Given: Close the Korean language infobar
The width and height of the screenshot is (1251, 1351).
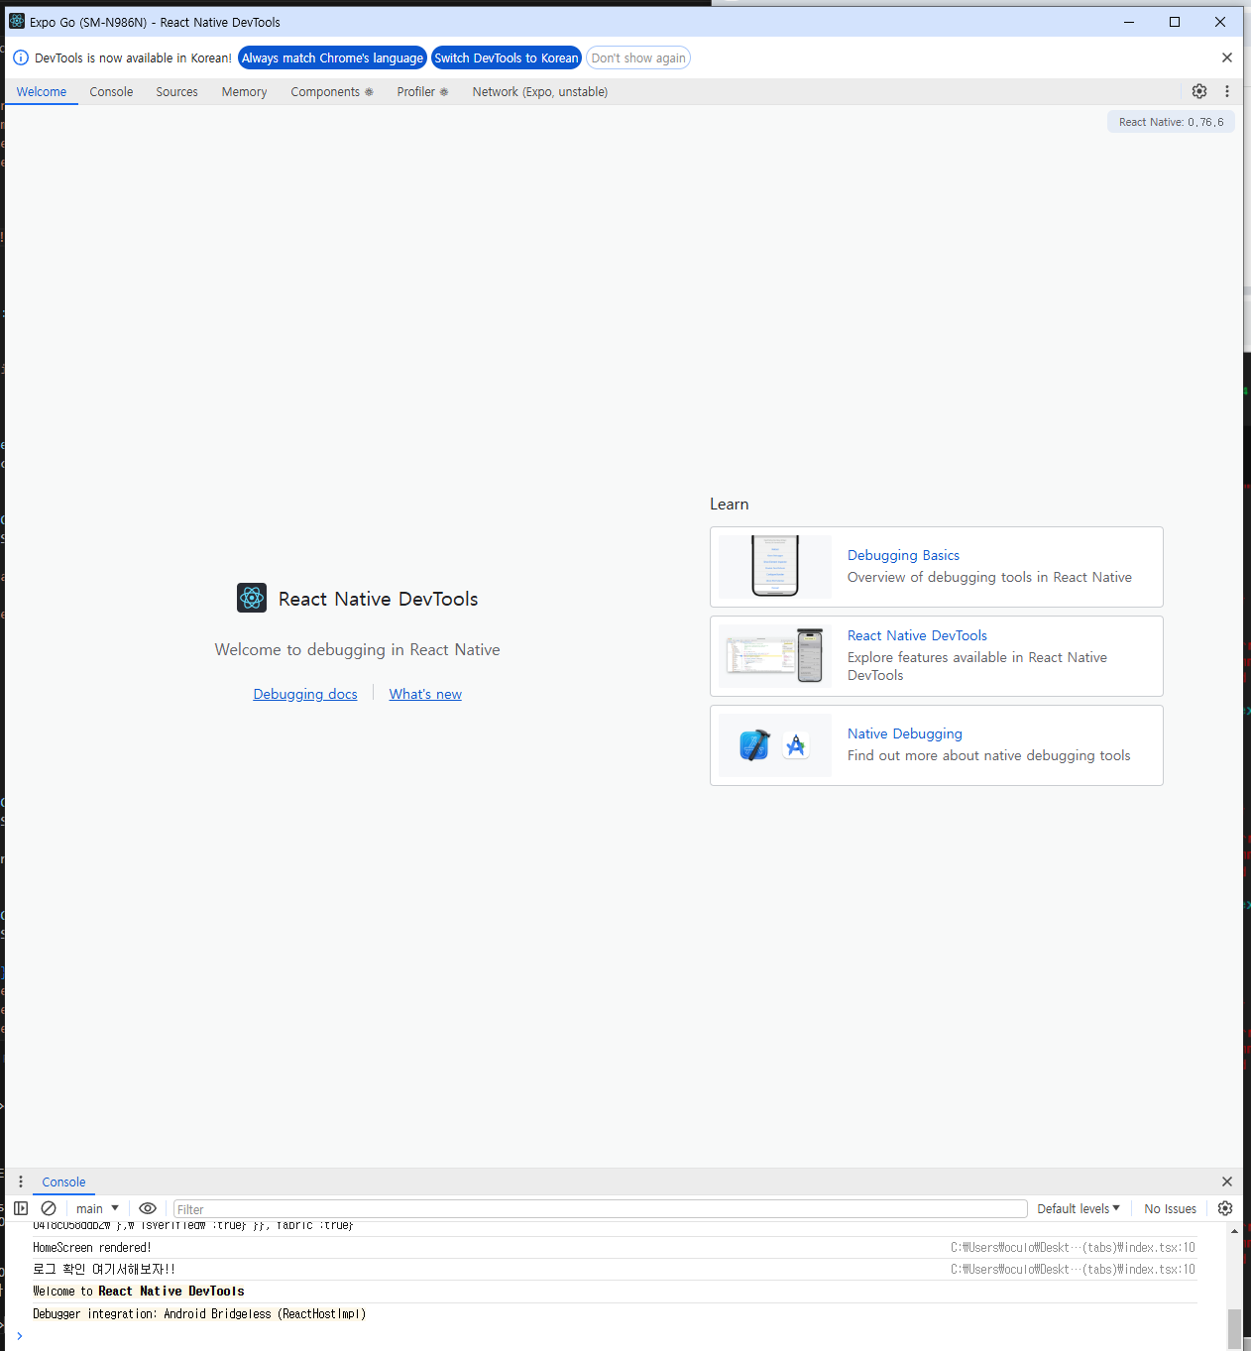Looking at the screenshot, I should click(x=1227, y=57).
